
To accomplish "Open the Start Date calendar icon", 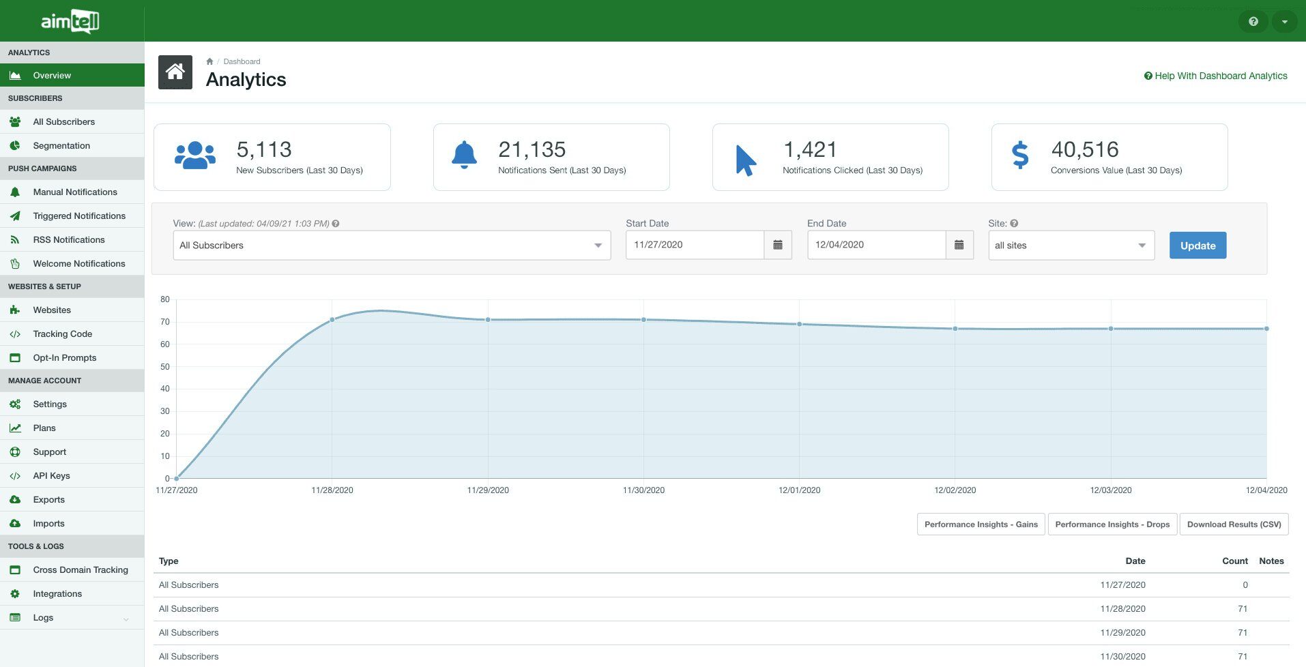I will pyautogui.click(x=777, y=245).
